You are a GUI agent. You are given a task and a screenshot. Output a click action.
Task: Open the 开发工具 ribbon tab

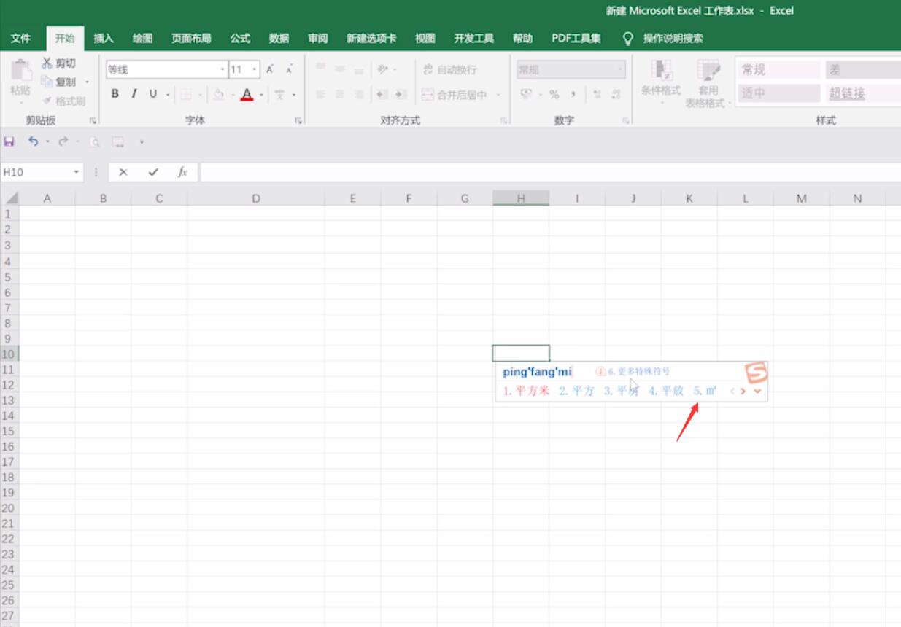point(473,38)
